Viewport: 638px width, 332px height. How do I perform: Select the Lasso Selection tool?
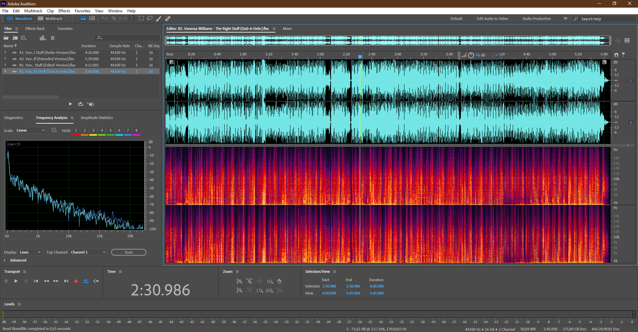pyautogui.click(x=150, y=18)
